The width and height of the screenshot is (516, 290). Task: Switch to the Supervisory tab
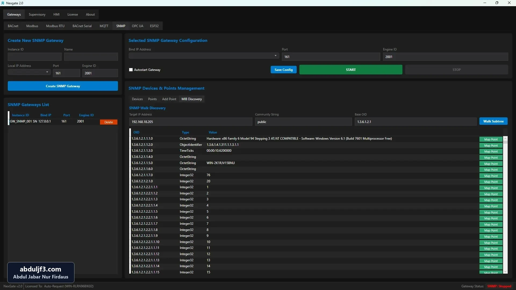37,15
